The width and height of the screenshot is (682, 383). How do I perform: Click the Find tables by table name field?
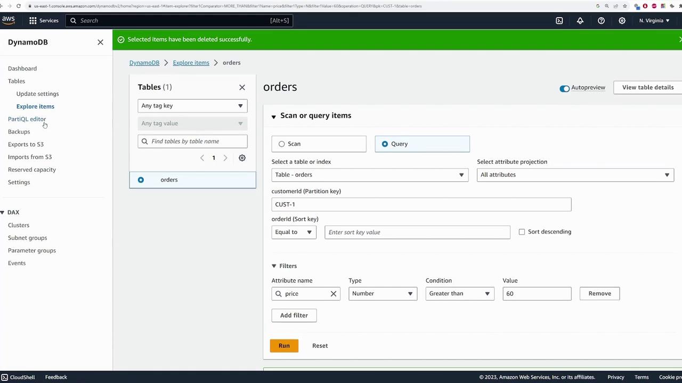click(x=192, y=141)
